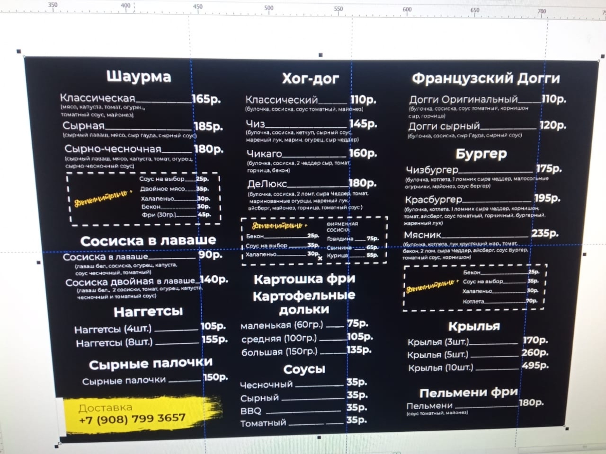Click the Пельмени фри heading
This screenshot has height=454, width=606.
click(469, 393)
